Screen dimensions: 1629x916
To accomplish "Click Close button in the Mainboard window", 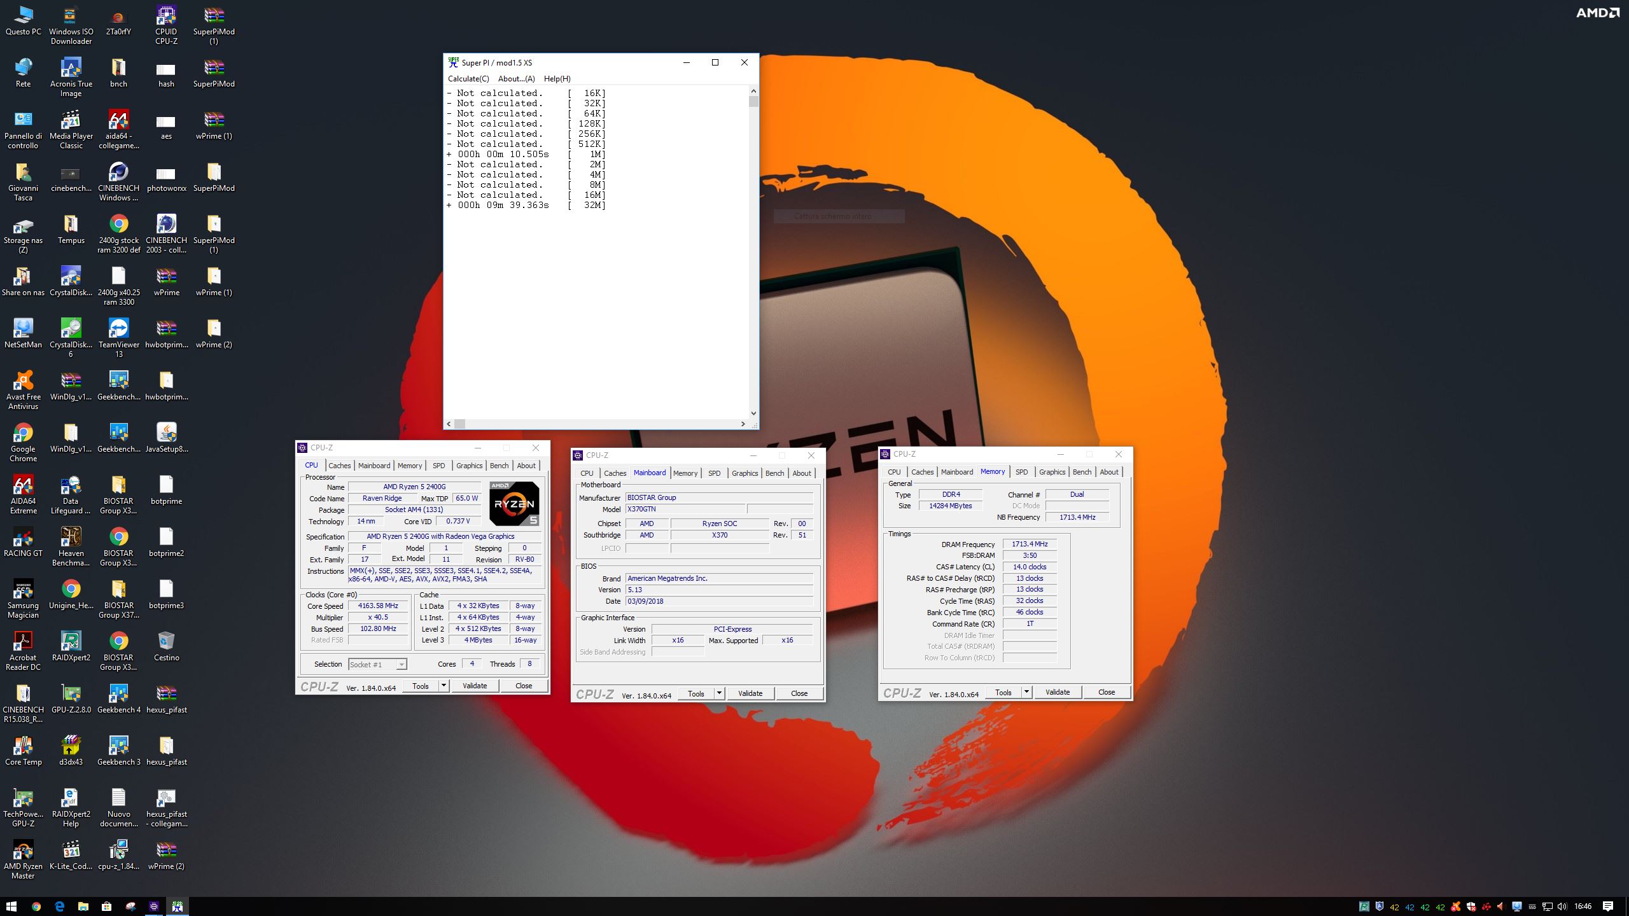I will [x=799, y=693].
